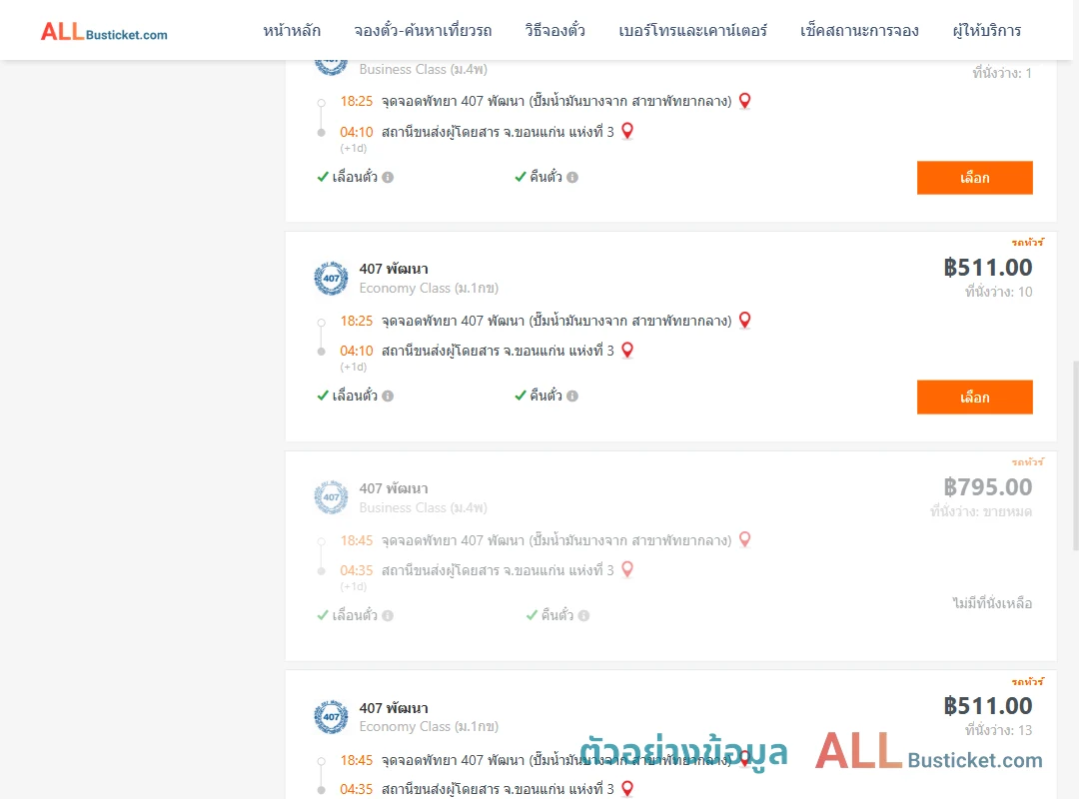The width and height of the screenshot is (1079, 799).
Task: Open map pin for 18:45 departure in sold-out card
Action: point(744,539)
